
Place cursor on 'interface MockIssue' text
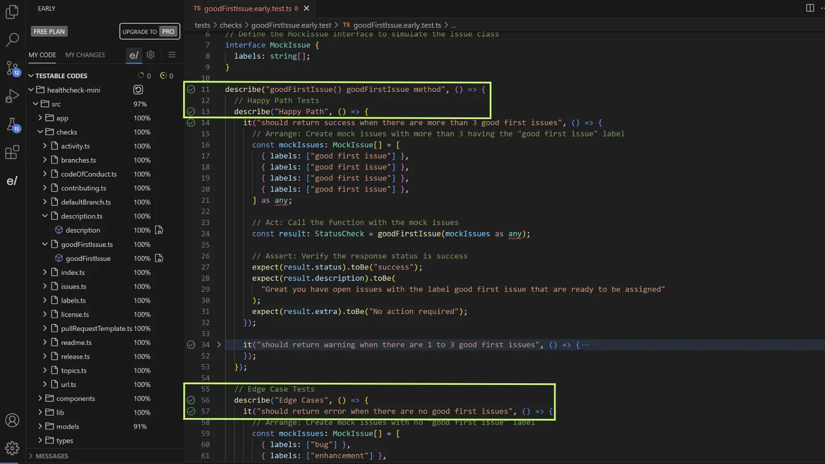[268, 45]
